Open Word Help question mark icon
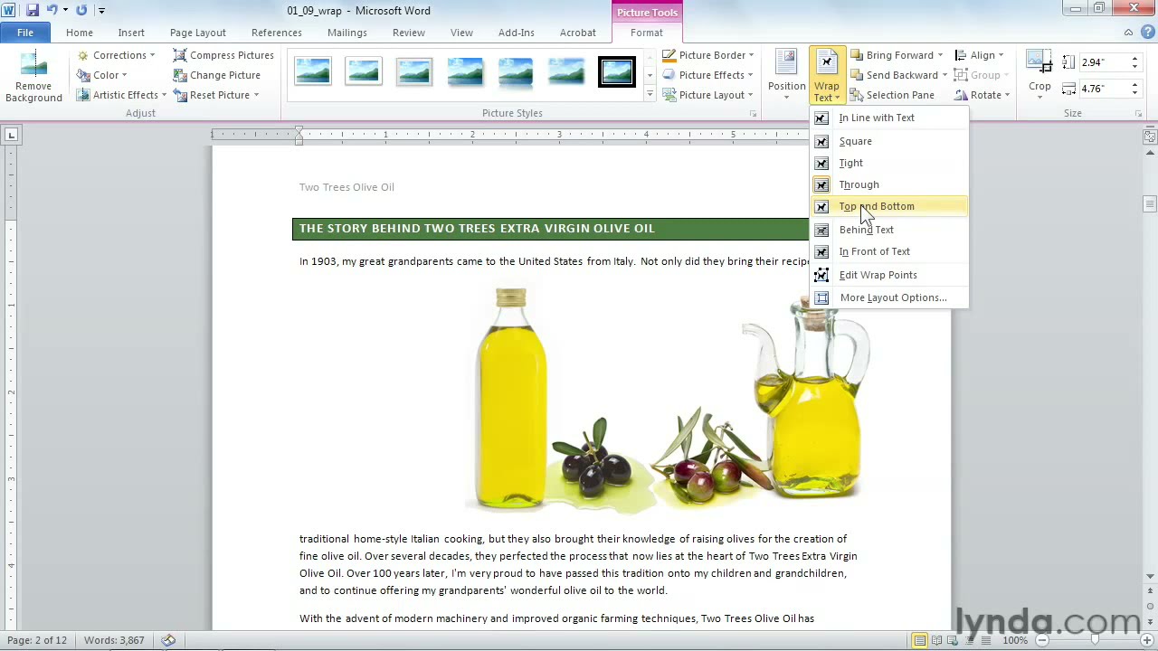The width and height of the screenshot is (1158, 651). click(x=1146, y=33)
